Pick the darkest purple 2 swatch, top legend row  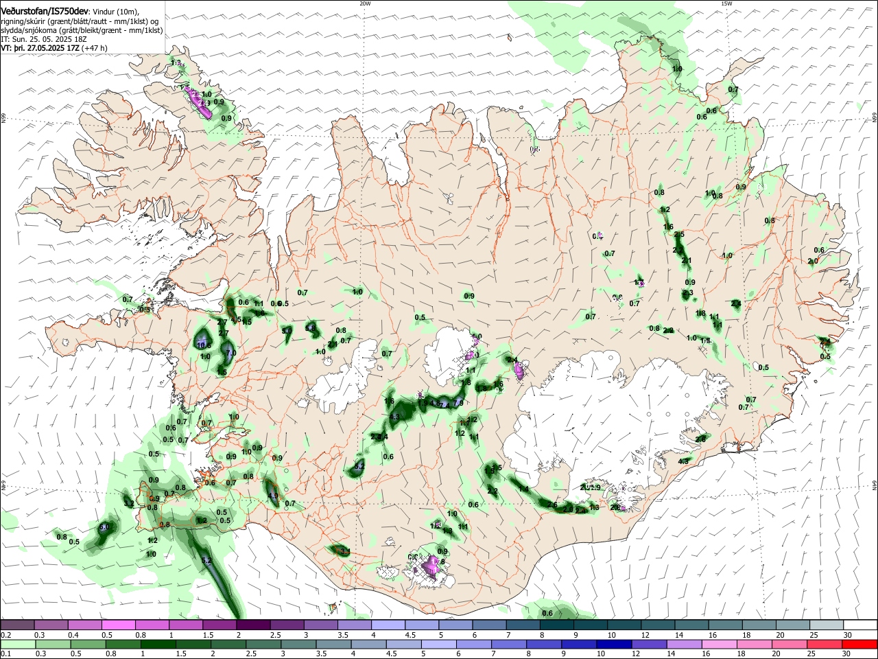click(x=253, y=625)
